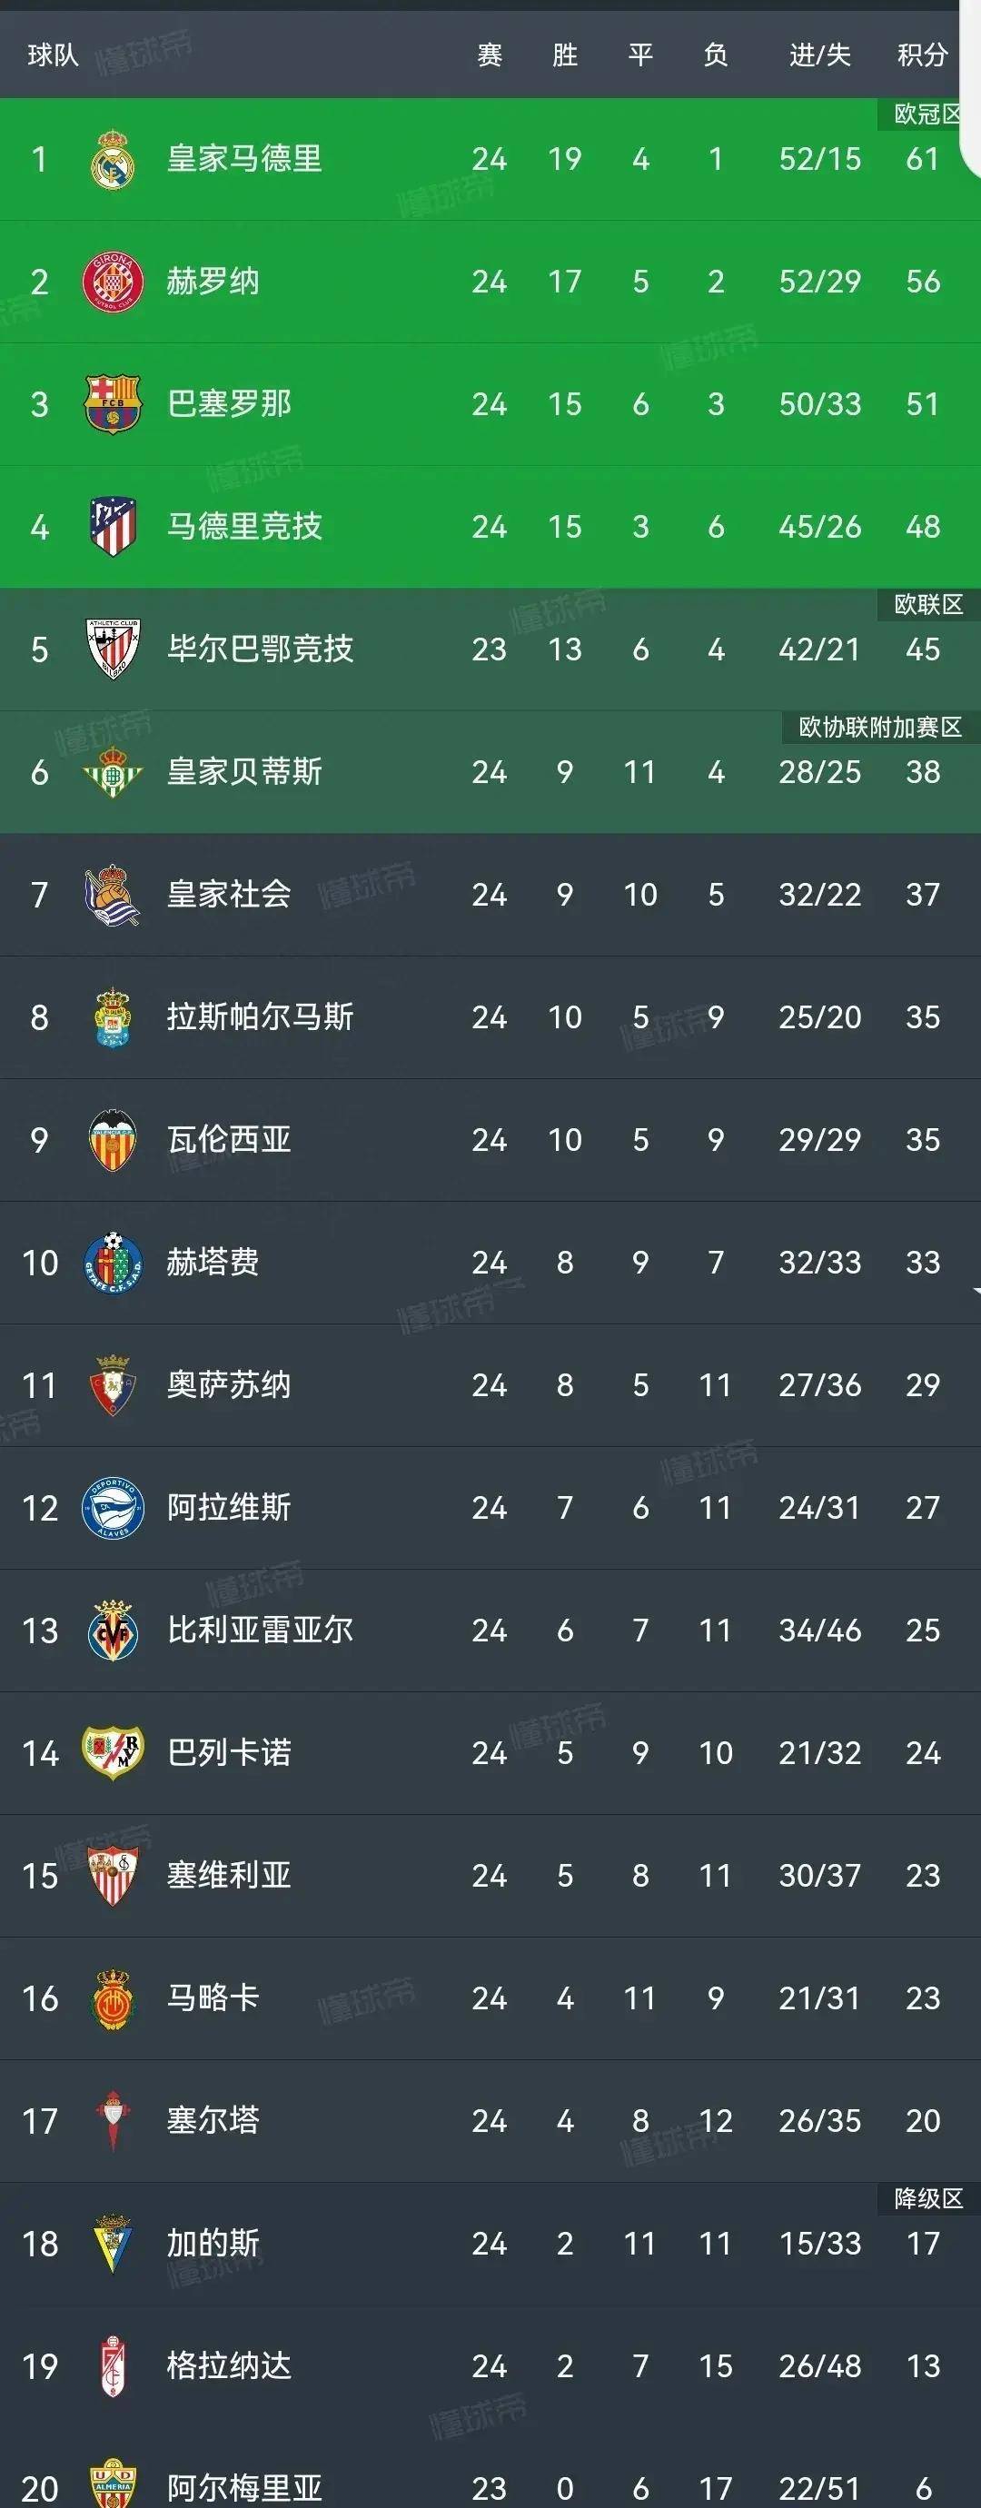
Task: Click the 欧冠区 zone label
Action: pos(927,114)
